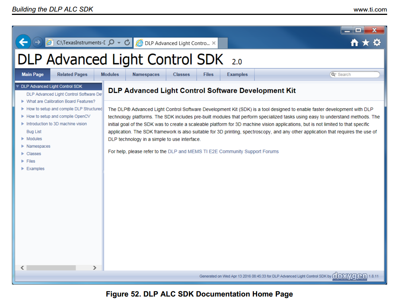Select the DLP Advanced Light Contro... browser tab
408x301 pixels.
click(176, 43)
